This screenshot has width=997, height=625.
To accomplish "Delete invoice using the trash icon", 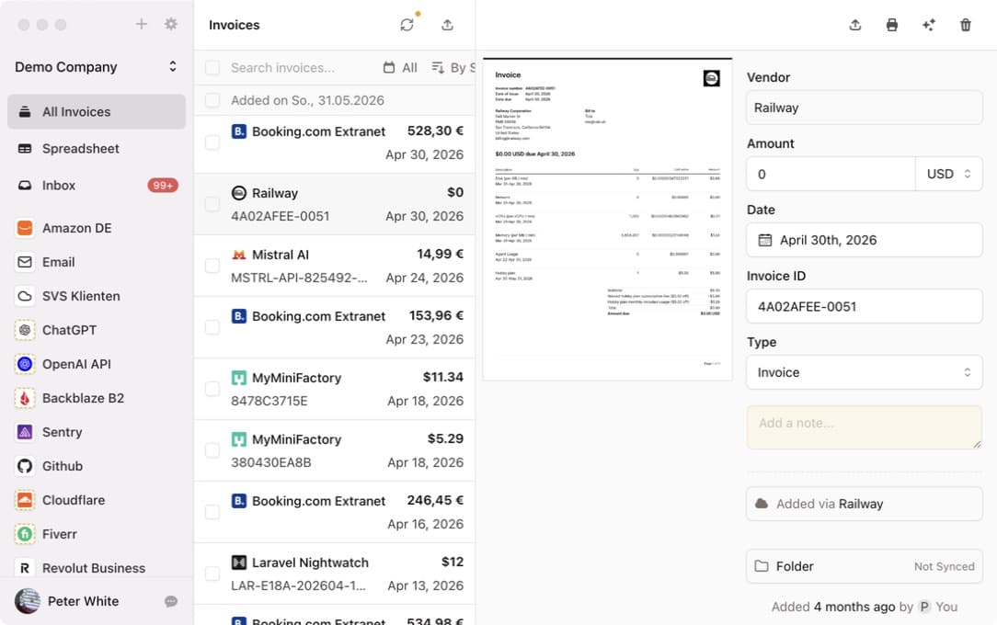I will tap(965, 25).
